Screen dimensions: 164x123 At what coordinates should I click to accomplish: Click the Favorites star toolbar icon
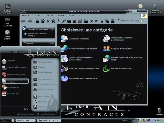point(53,21)
